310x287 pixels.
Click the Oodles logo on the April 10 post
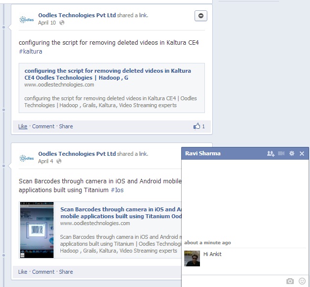pos(27,20)
